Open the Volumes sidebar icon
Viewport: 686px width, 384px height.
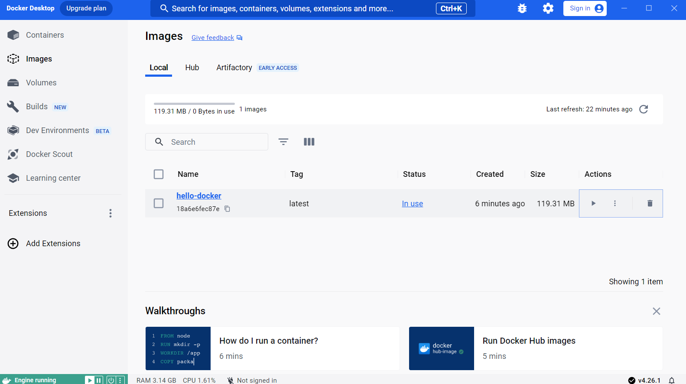click(13, 83)
